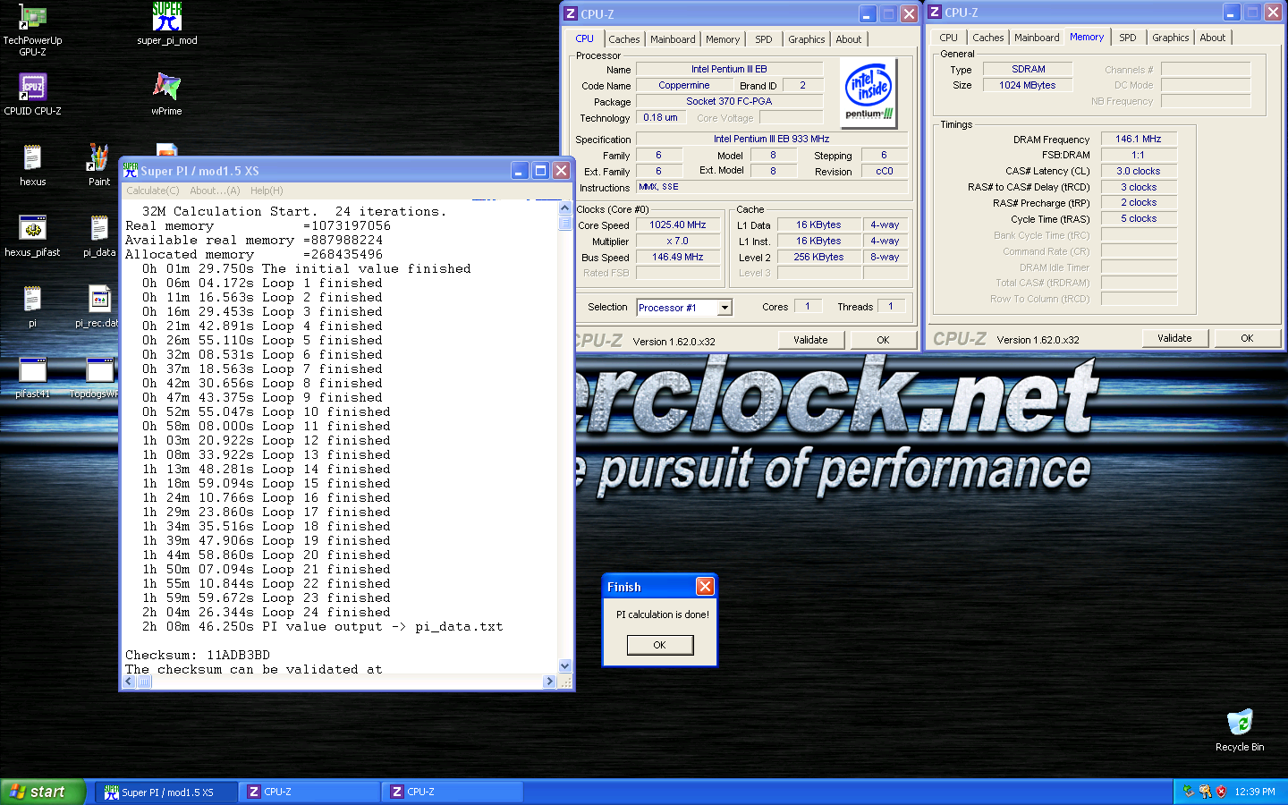The width and height of the screenshot is (1288, 805).
Task: Click right CPU-Z window title icon
Action: point(935,12)
